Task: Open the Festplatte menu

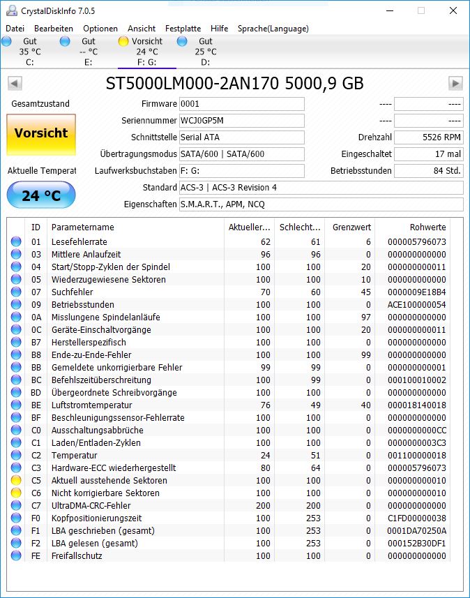Action: (x=183, y=29)
